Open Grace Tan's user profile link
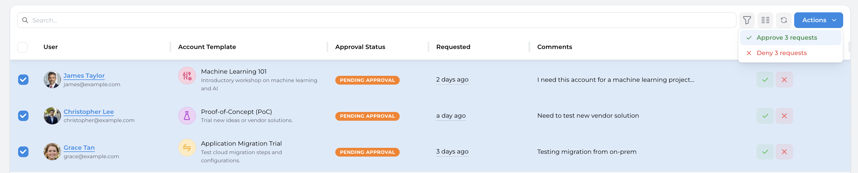 point(79,148)
